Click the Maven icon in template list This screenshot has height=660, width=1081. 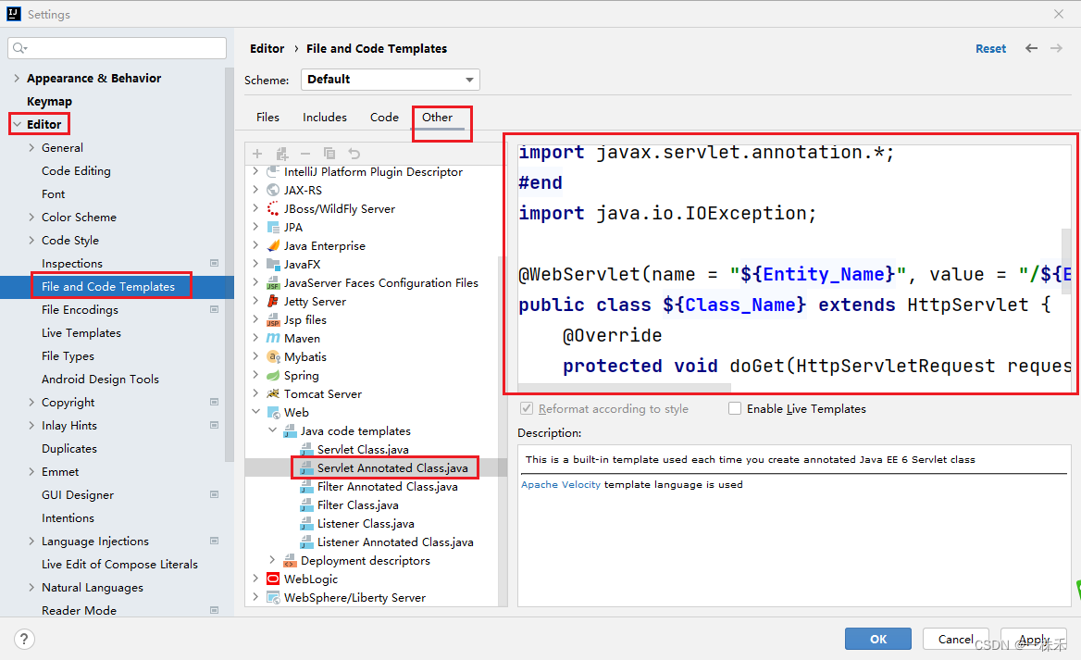click(x=273, y=338)
